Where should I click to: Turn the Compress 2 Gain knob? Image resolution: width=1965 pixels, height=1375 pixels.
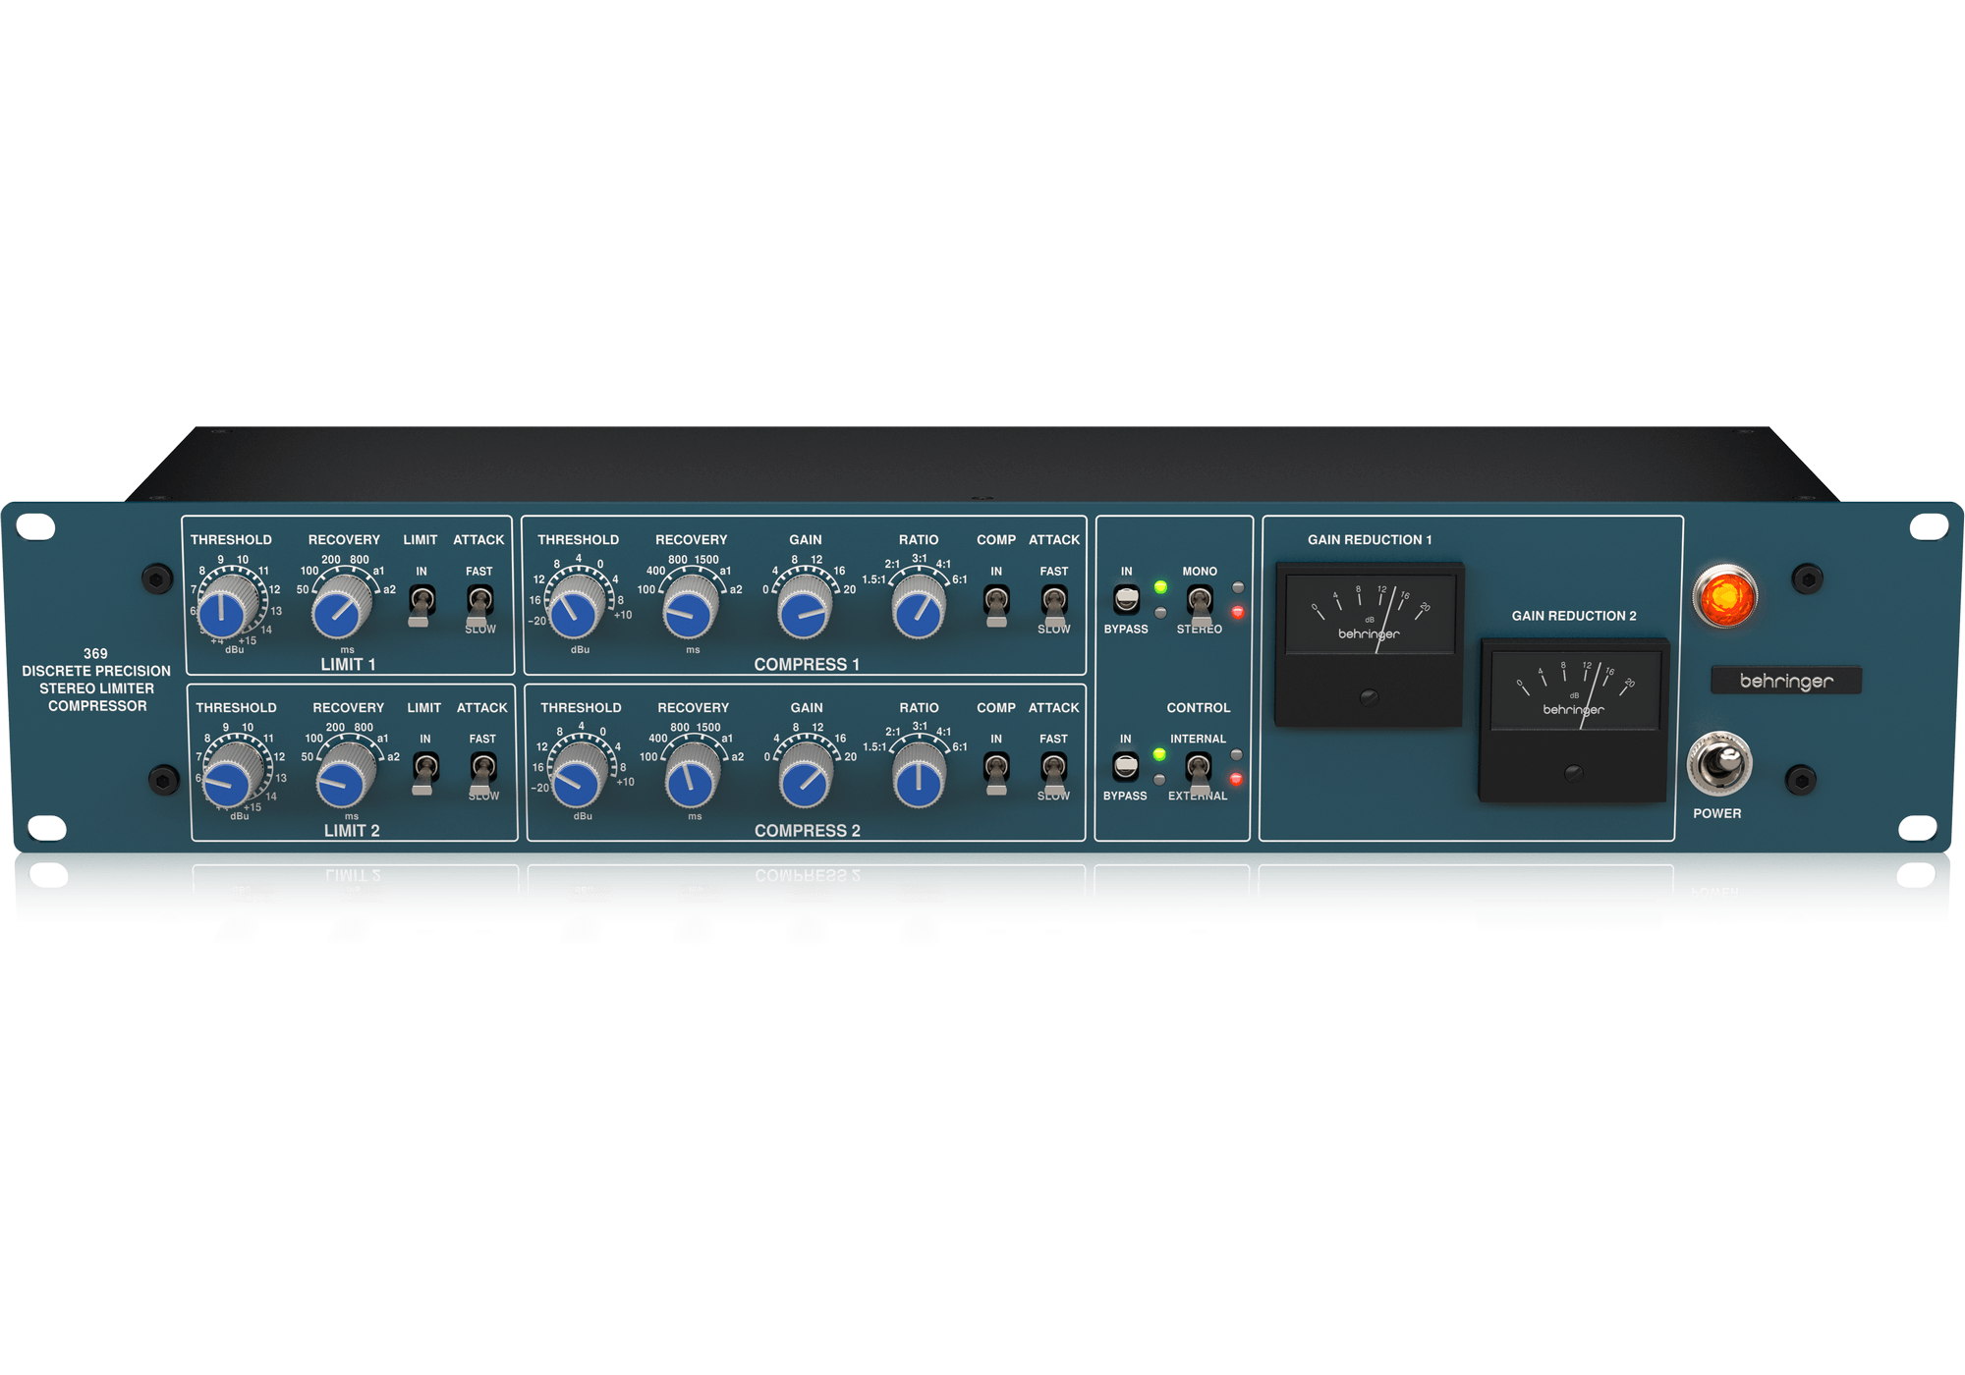(806, 775)
